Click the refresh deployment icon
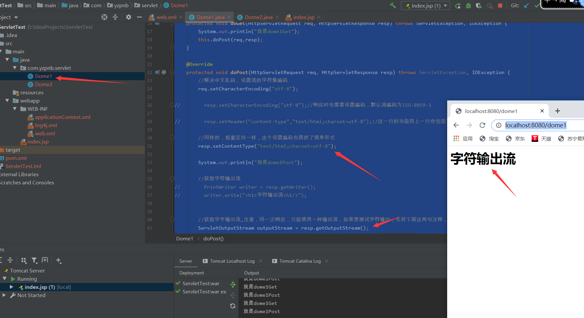 (x=233, y=306)
